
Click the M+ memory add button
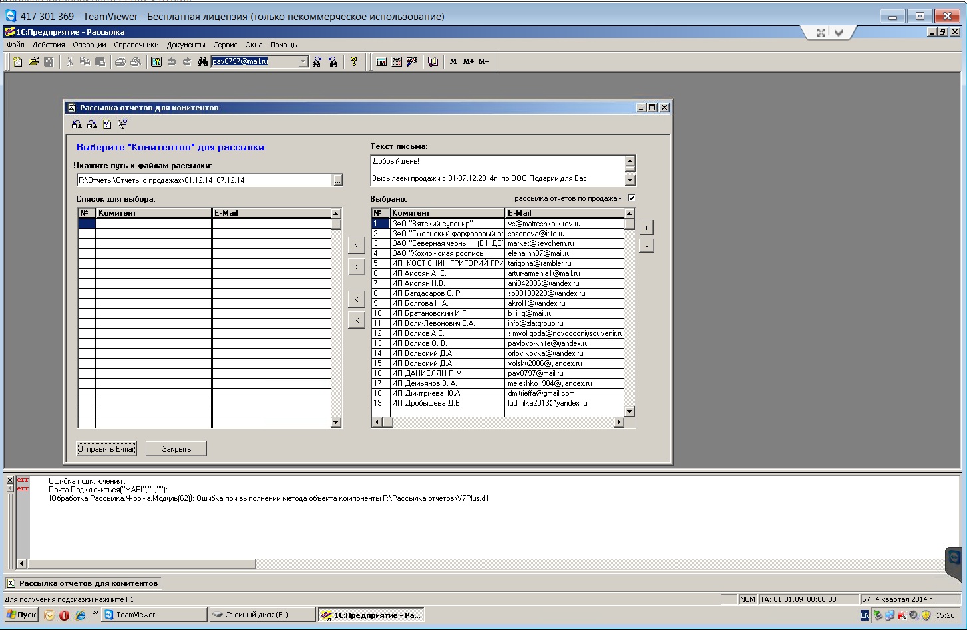[468, 62]
